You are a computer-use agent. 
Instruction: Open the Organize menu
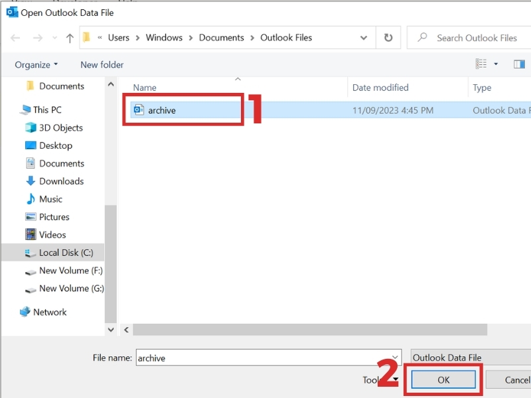pyautogui.click(x=37, y=64)
